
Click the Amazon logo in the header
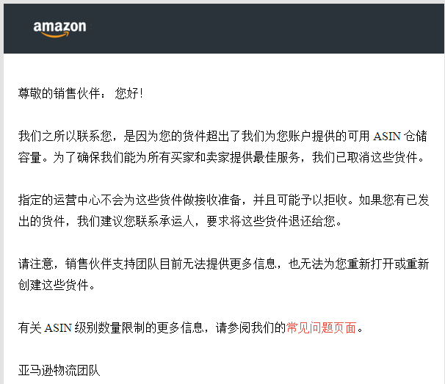click(59, 27)
